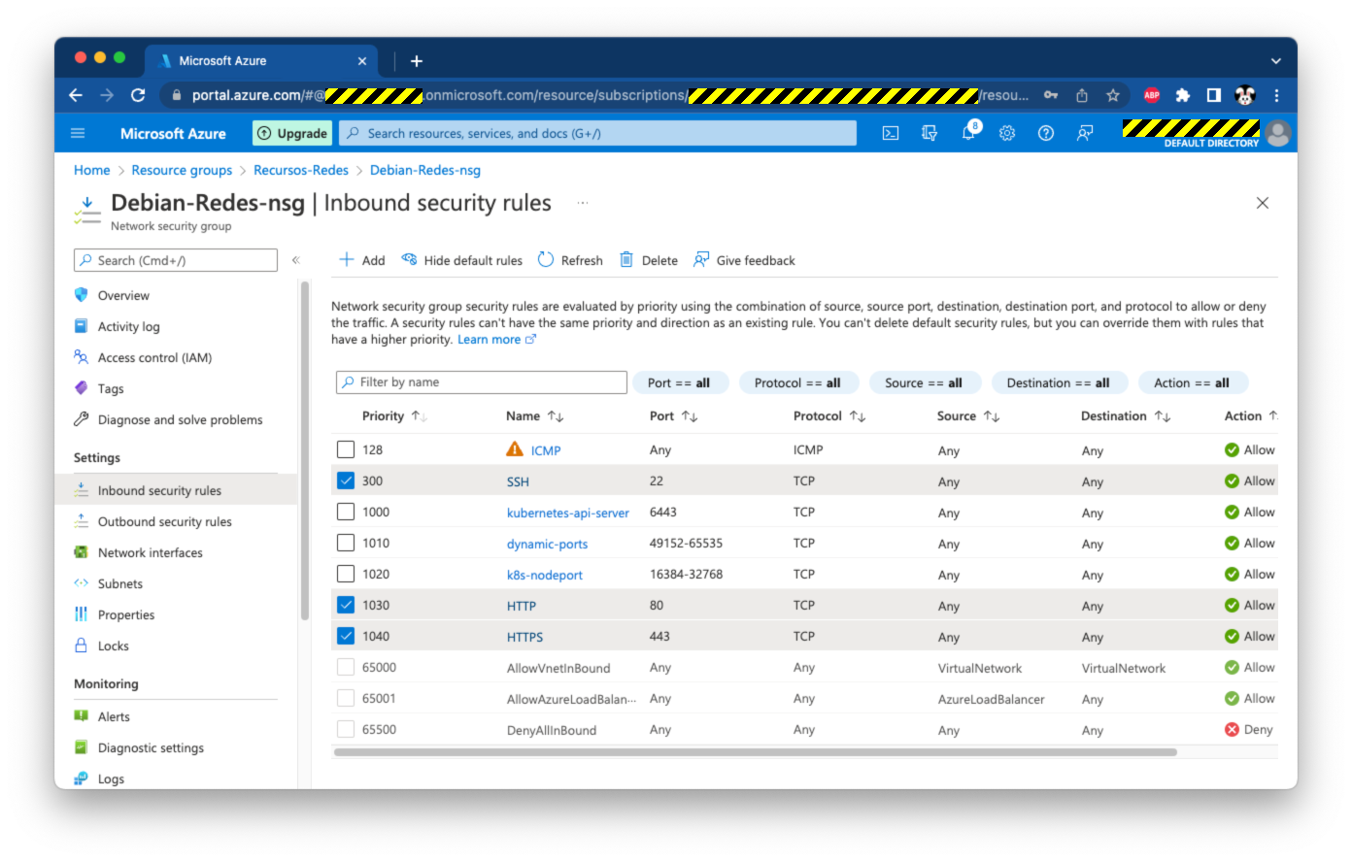Image resolution: width=1352 pixels, height=861 pixels.
Task: Select the kubernetes-api-server rule checkbox
Action: click(x=346, y=512)
